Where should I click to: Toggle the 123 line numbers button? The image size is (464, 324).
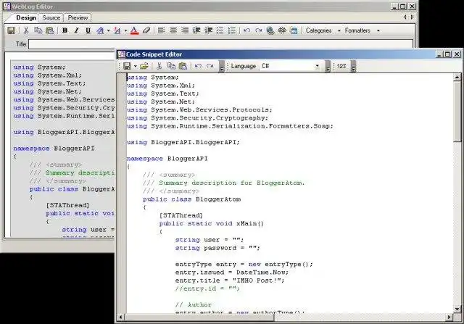pyautogui.click(x=341, y=66)
